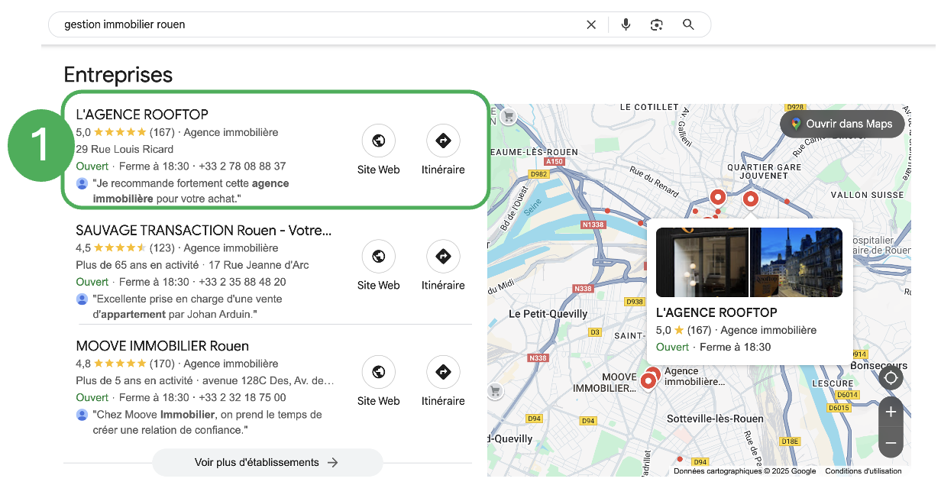941x498 pixels.
Task: Open 'Conditions d'utilisation' link on map
Action: [x=863, y=471]
